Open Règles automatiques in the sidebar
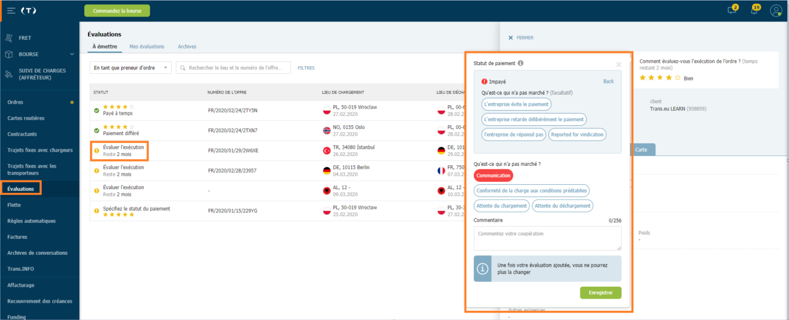The image size is (789, 320). [31, 220]
